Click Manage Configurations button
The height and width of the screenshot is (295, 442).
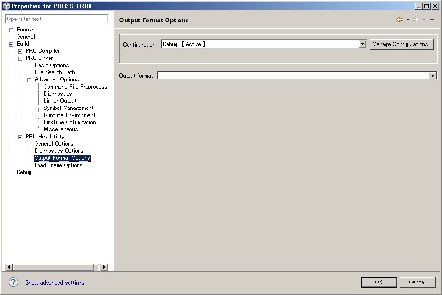click(402, 44)
